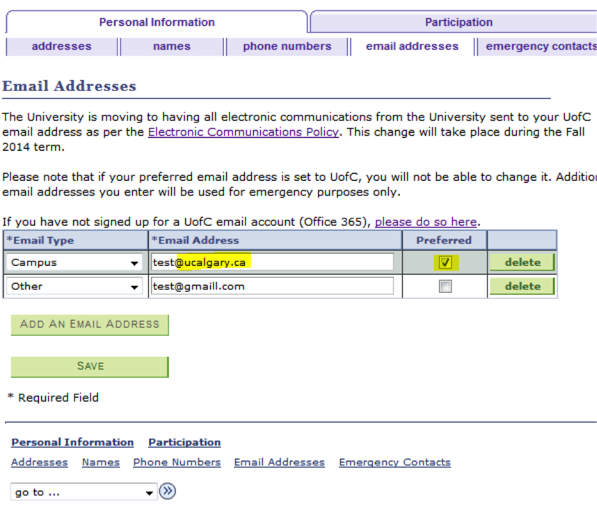The width and height of the screenshot is (597, 509).
Task: Delete the test@gmaill.com row
Action: 522,286
